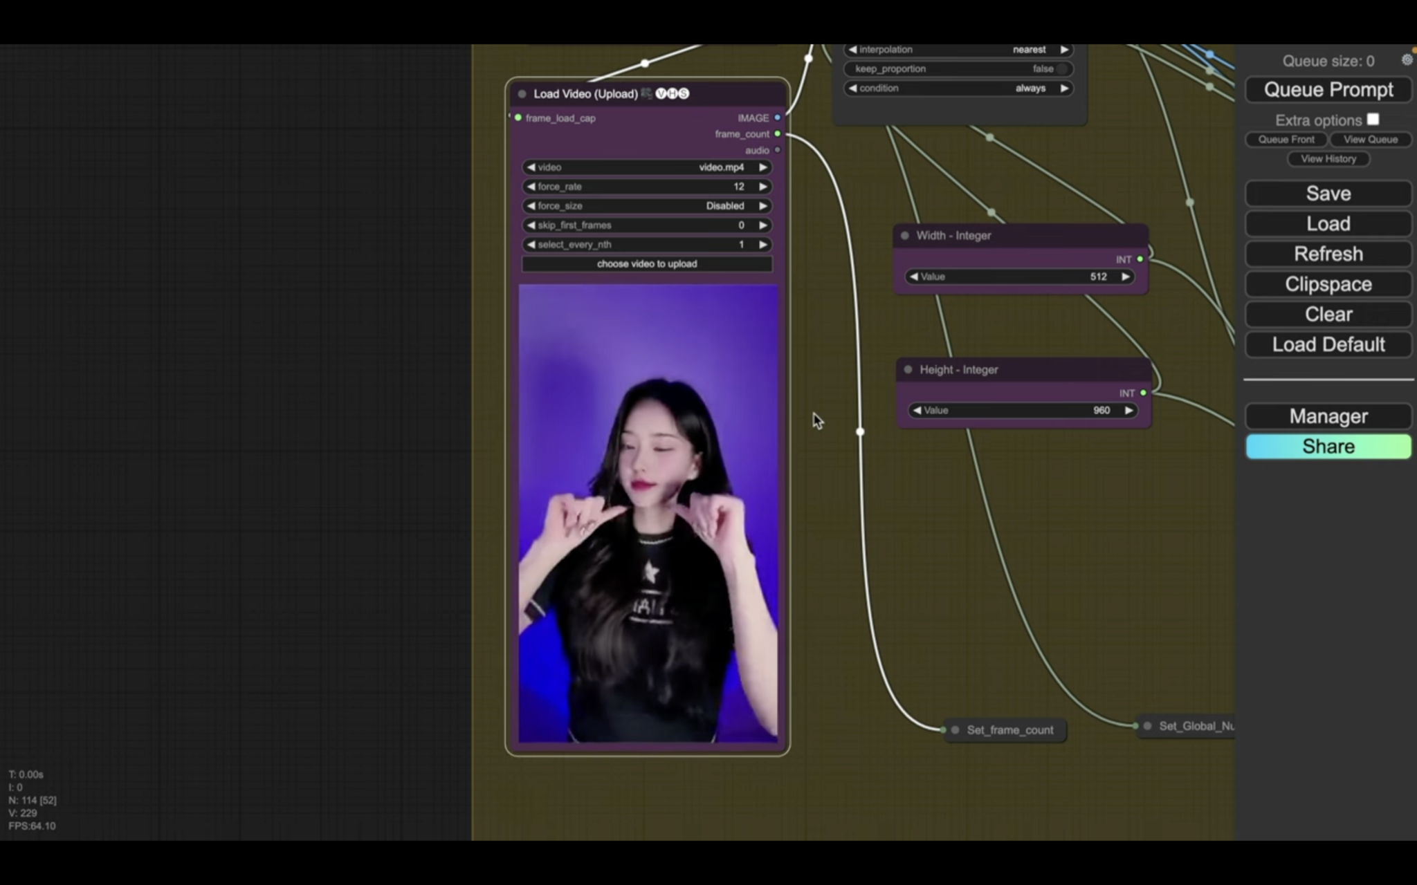Toggle the keep_proportion switch
1417x885 pixels.
coord(1061,69)
